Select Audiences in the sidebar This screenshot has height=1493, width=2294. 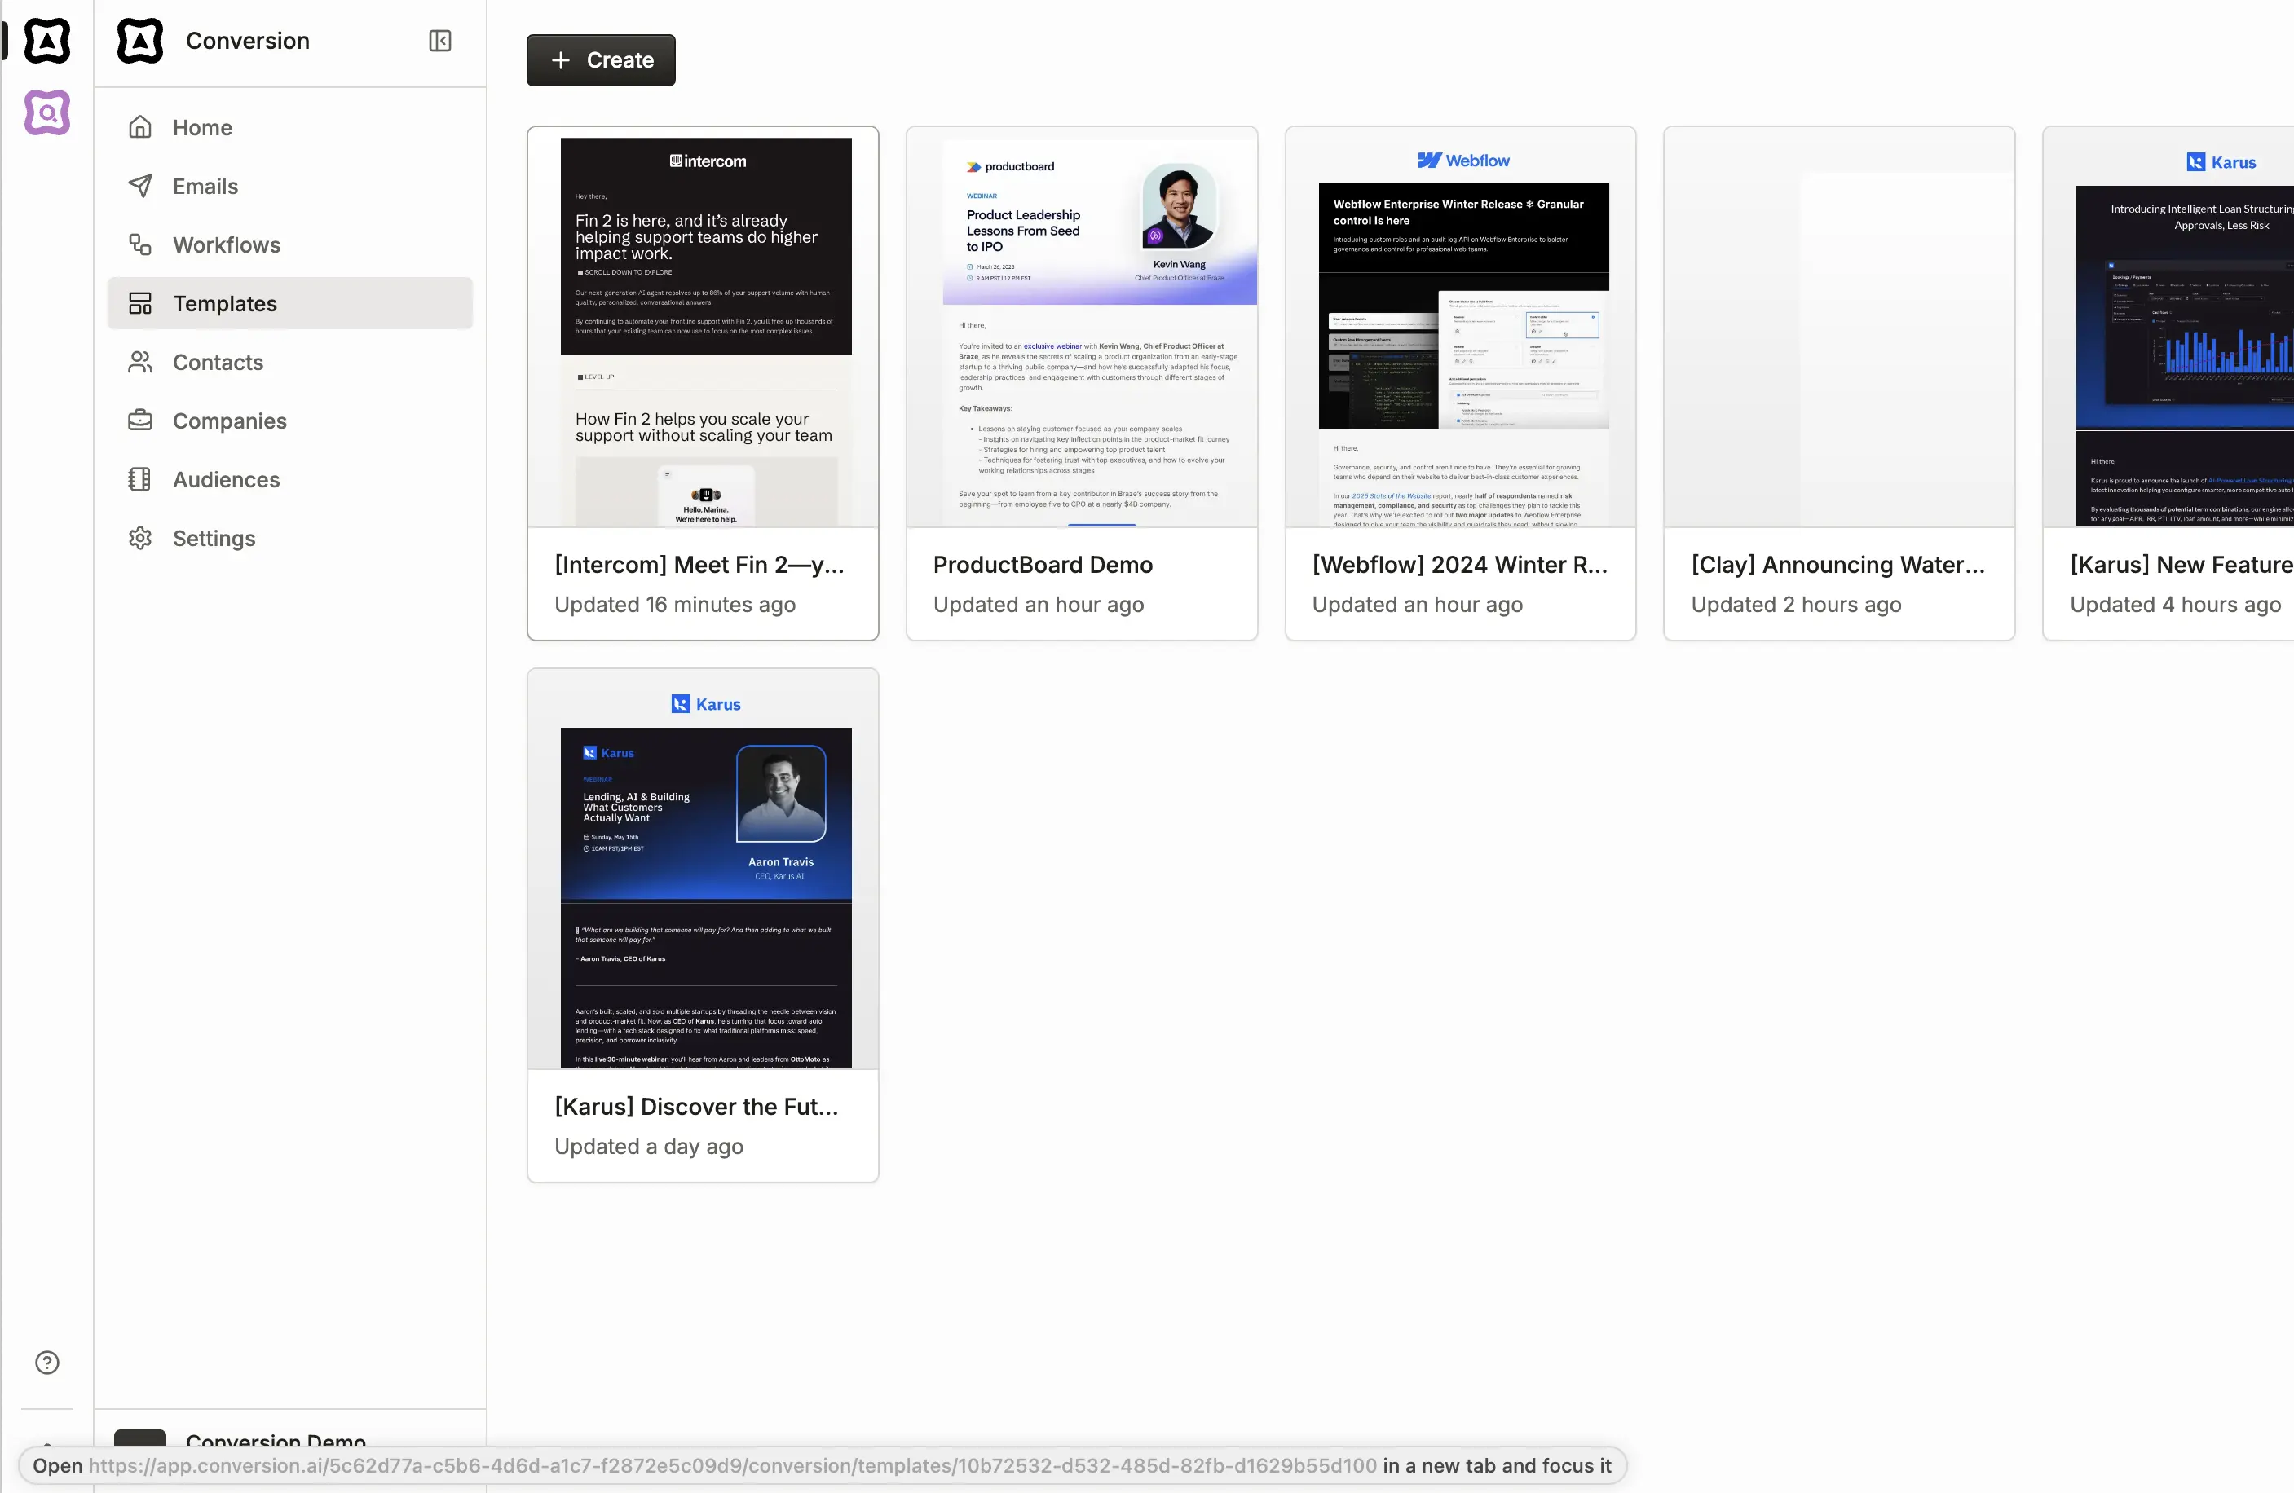point(226,480)
